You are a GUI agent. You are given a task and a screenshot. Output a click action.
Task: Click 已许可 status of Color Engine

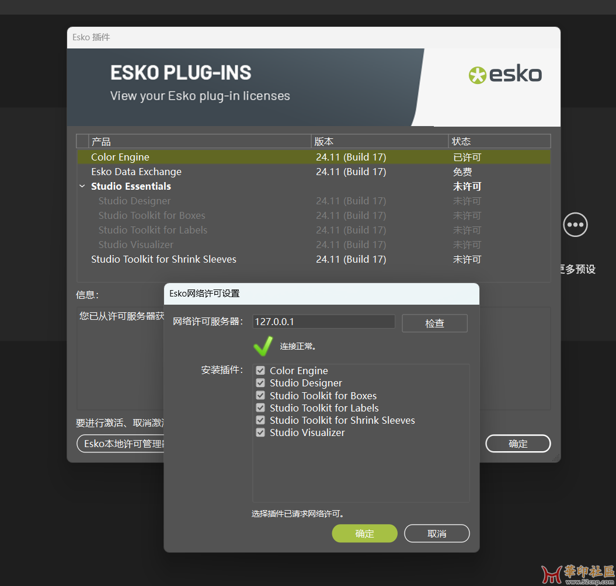(x=467, y=157)
